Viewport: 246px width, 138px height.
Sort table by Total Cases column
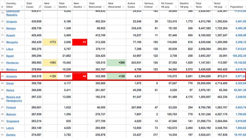click(34, 5)
